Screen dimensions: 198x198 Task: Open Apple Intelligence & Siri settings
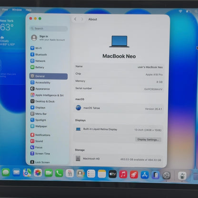(47, 95)
